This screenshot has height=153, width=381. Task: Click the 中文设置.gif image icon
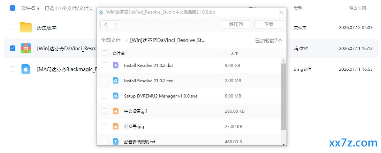click(x=116, y=111)
